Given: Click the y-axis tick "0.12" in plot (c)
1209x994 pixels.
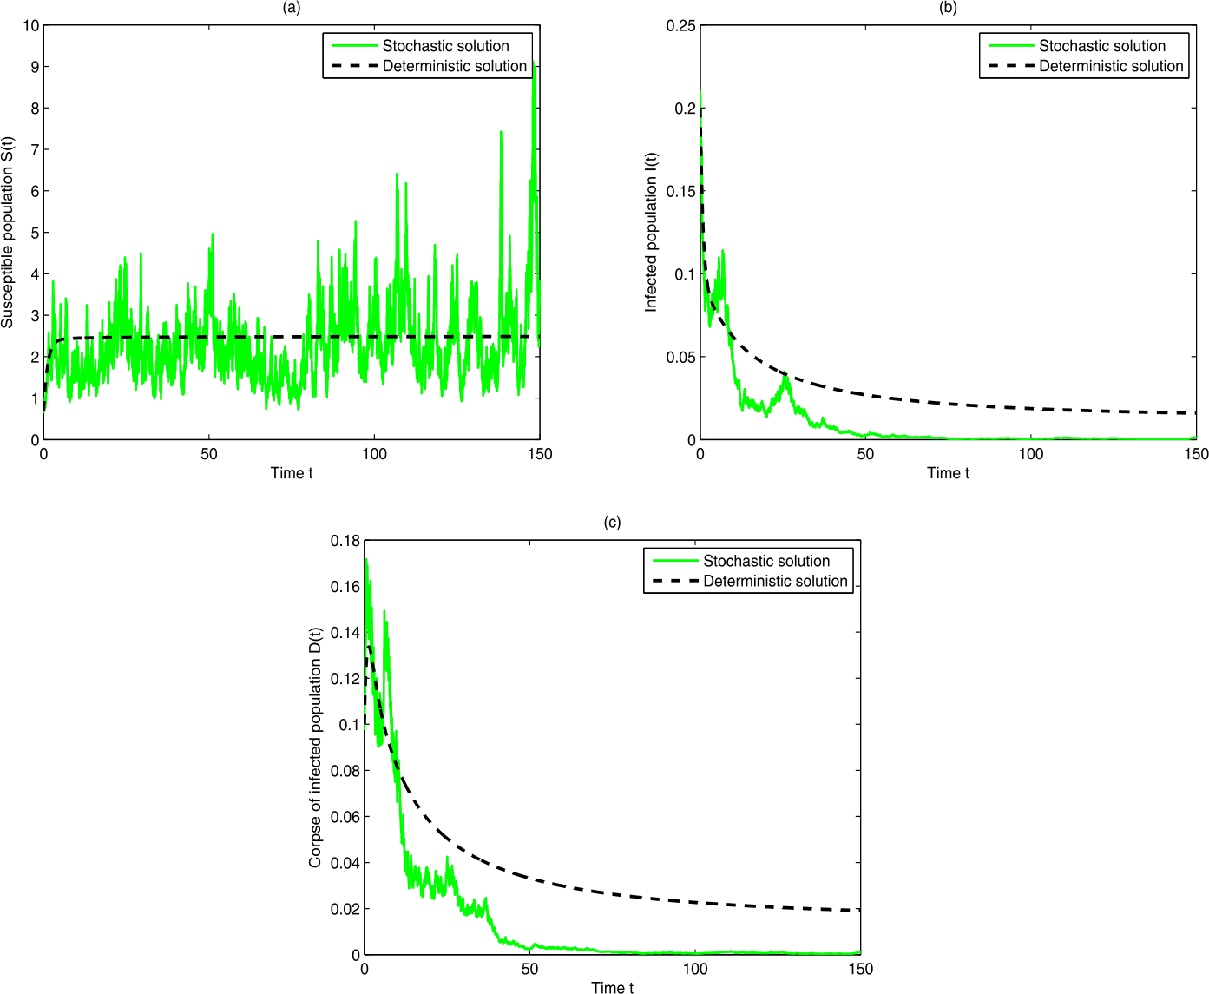Looking at the screenshot, I should (x=345, y=679).
